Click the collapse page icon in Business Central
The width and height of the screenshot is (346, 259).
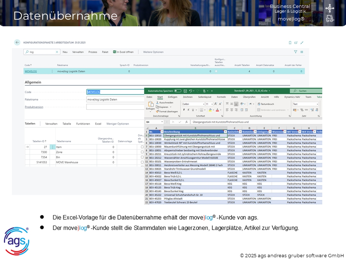click(302, 43)
